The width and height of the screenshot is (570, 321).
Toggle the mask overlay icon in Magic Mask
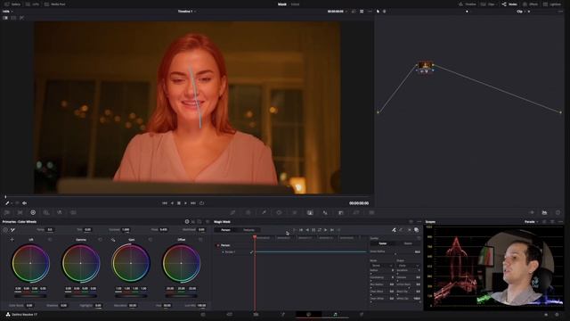[416, 230]
